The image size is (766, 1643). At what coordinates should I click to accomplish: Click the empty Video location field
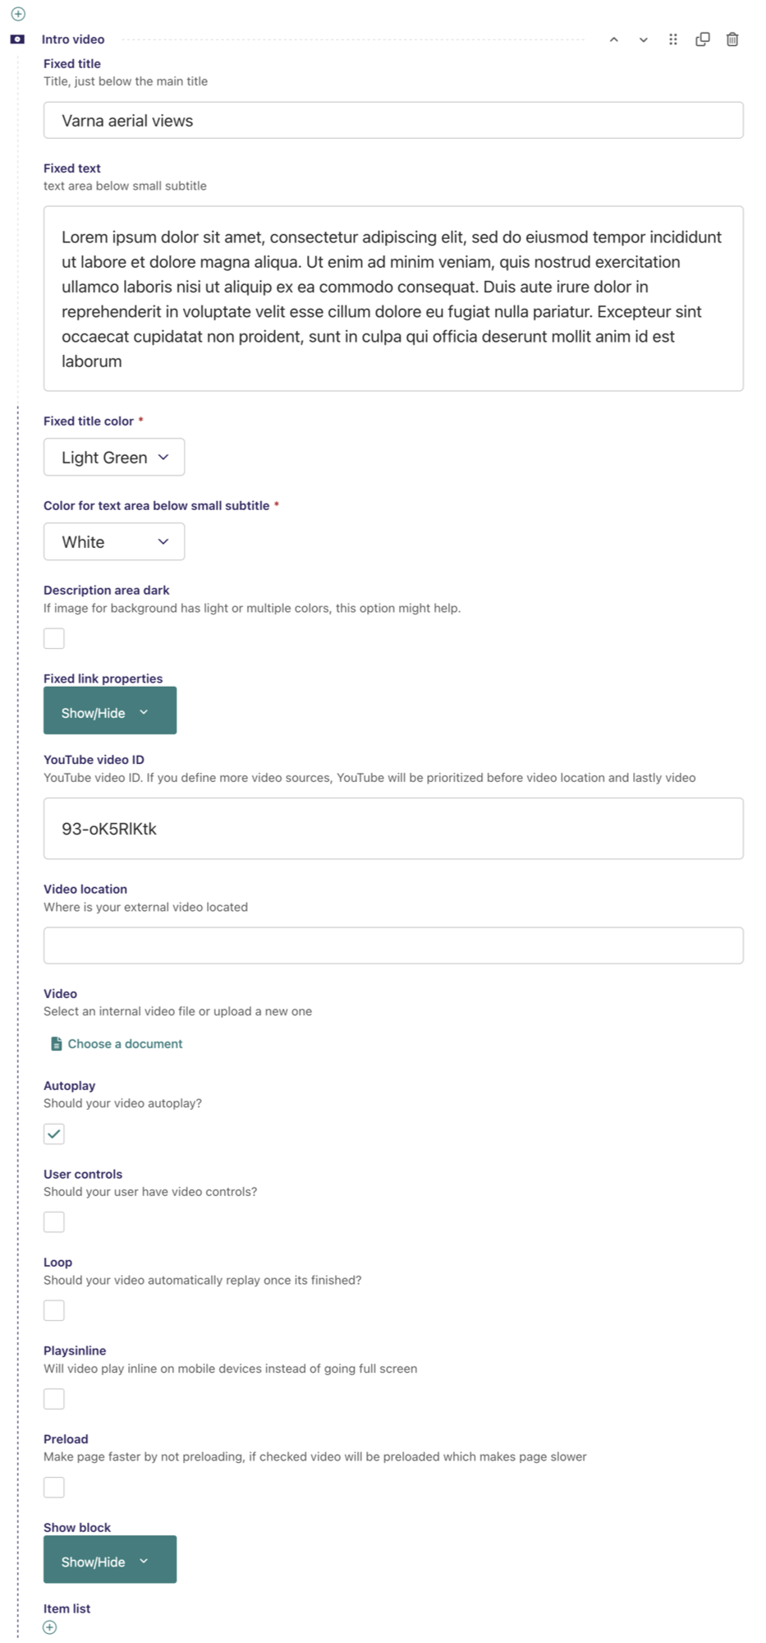click(x=393, y=946)
